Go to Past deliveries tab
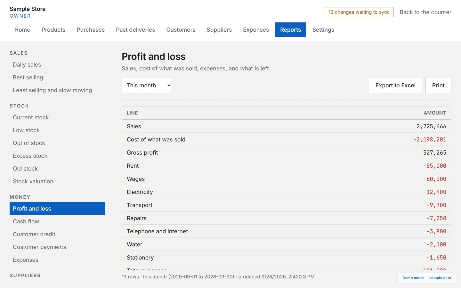 pos(135,30)
